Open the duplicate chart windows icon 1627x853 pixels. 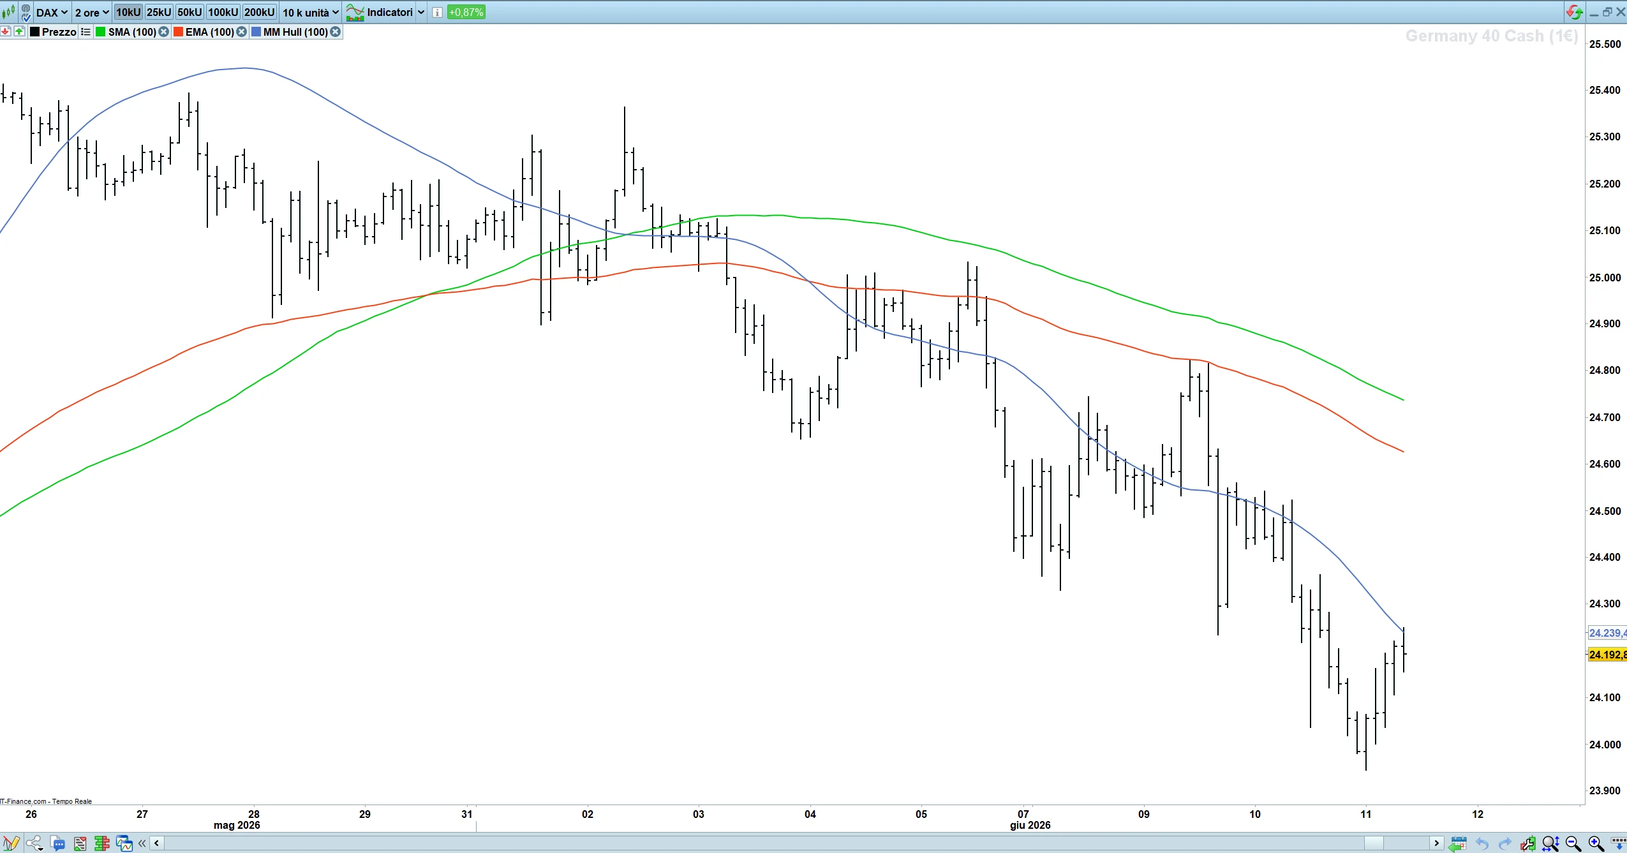click(x=124, y=843)
